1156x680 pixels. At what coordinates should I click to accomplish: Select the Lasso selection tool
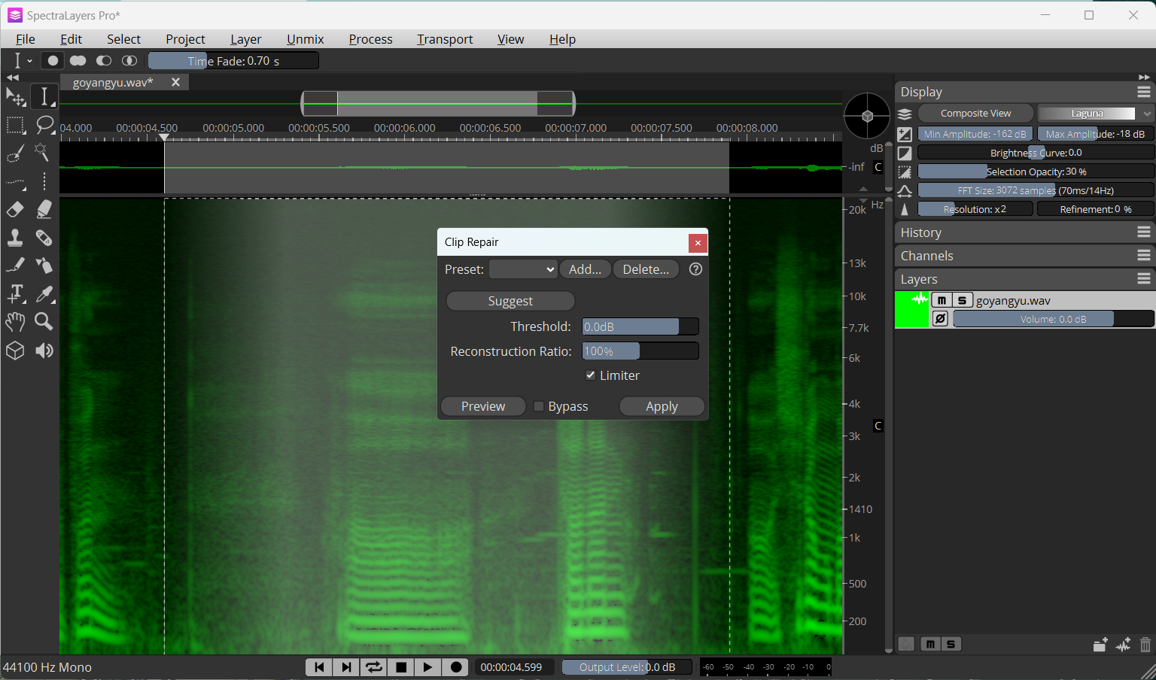click(x=44, y=125)
